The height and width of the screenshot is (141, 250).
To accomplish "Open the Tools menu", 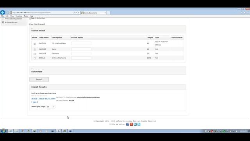I will point(26,16).
